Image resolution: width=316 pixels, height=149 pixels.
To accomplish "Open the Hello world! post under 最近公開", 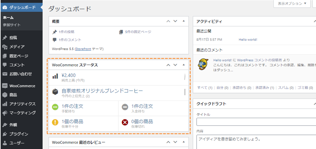I will point(248,40).
